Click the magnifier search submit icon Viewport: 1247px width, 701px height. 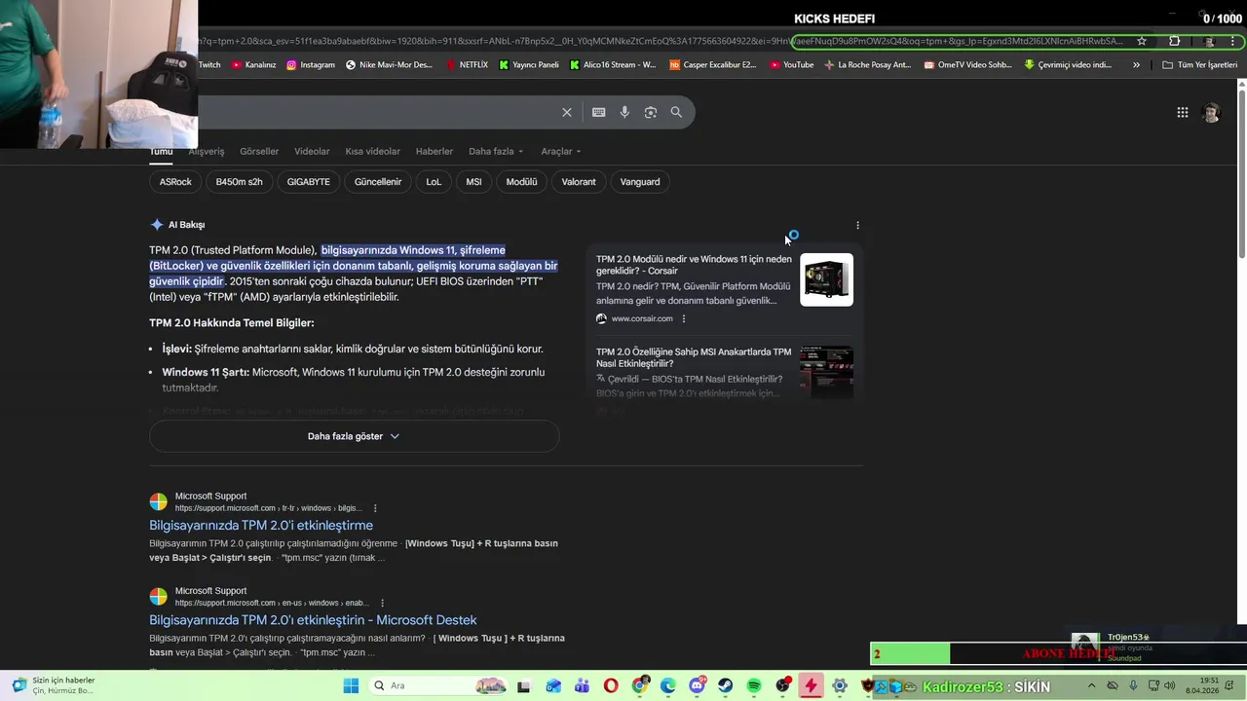tap(676, 112)
